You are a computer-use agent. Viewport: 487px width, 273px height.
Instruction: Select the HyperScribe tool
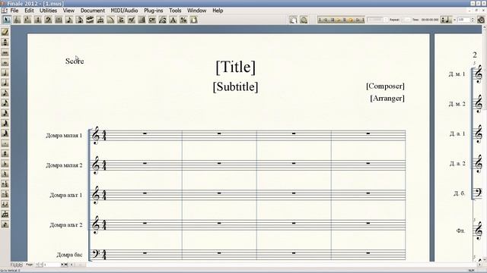coord(90,20)
